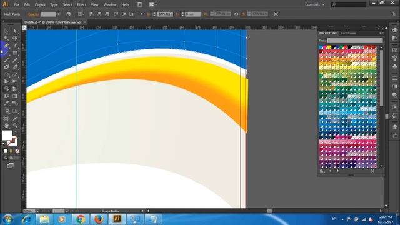Viewport: 400px width, 225px height.
Task: Open Layers panel from right dock
Action: click(x=394, y=127)
